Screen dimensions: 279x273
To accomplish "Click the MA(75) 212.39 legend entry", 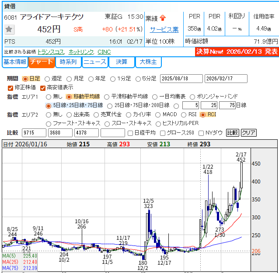I will click(x=20, y=268).
